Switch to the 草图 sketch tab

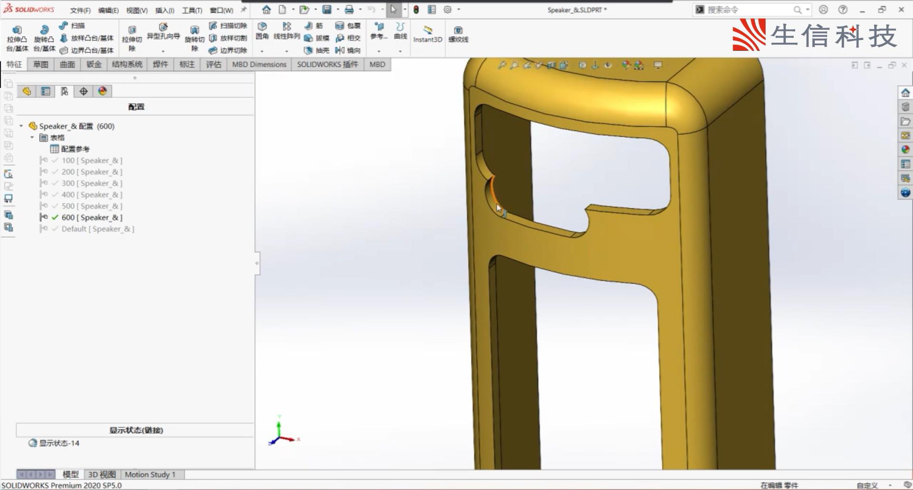point(41,64)
